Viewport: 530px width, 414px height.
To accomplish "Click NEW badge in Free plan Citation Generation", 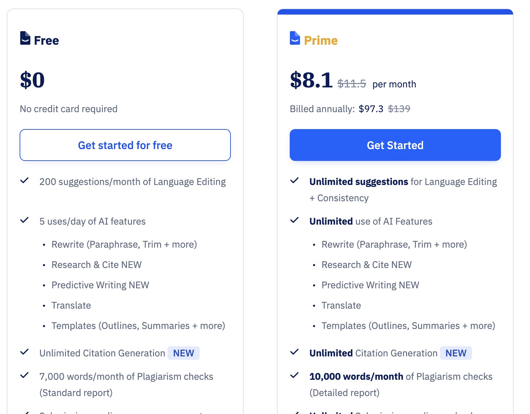I will 183,353.
